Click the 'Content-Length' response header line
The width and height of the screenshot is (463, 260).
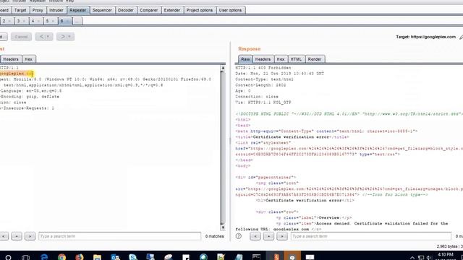click(260, 85)
